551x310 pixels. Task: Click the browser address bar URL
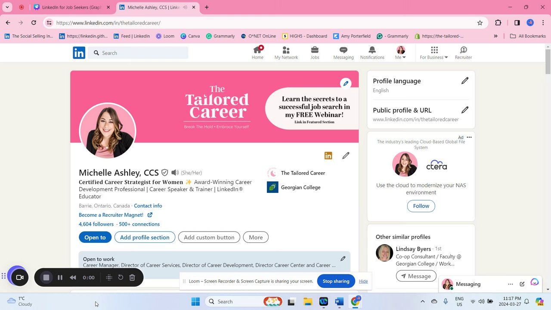(108, 23)
